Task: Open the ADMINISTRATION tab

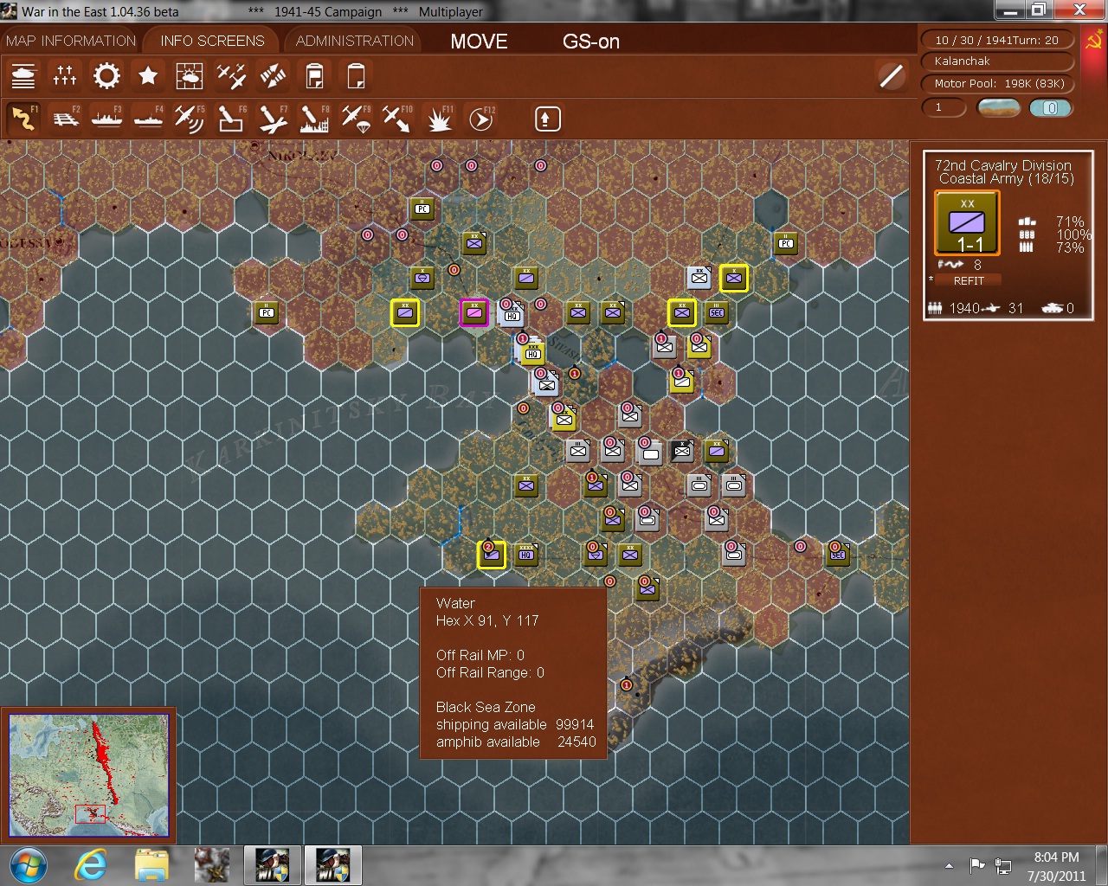Action: (x=355, y=41)
